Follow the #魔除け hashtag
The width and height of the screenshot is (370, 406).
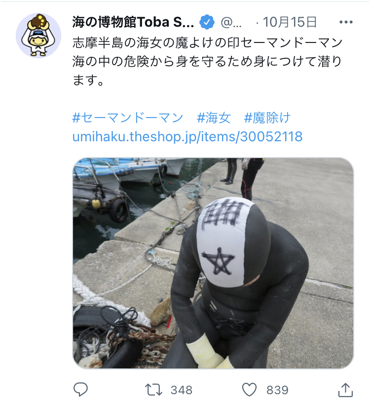(x=267, y=118)
